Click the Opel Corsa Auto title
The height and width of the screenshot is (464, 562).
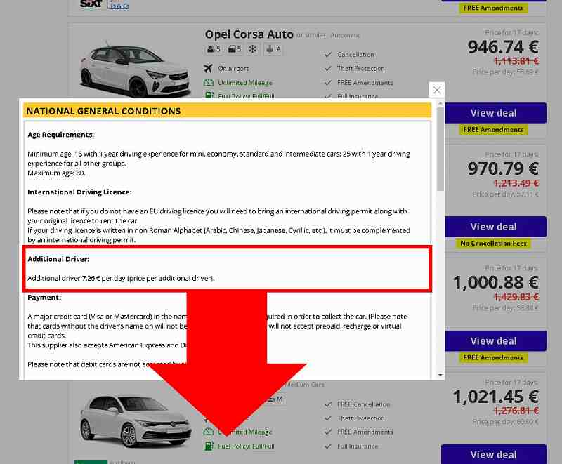[x=249, y=34]
